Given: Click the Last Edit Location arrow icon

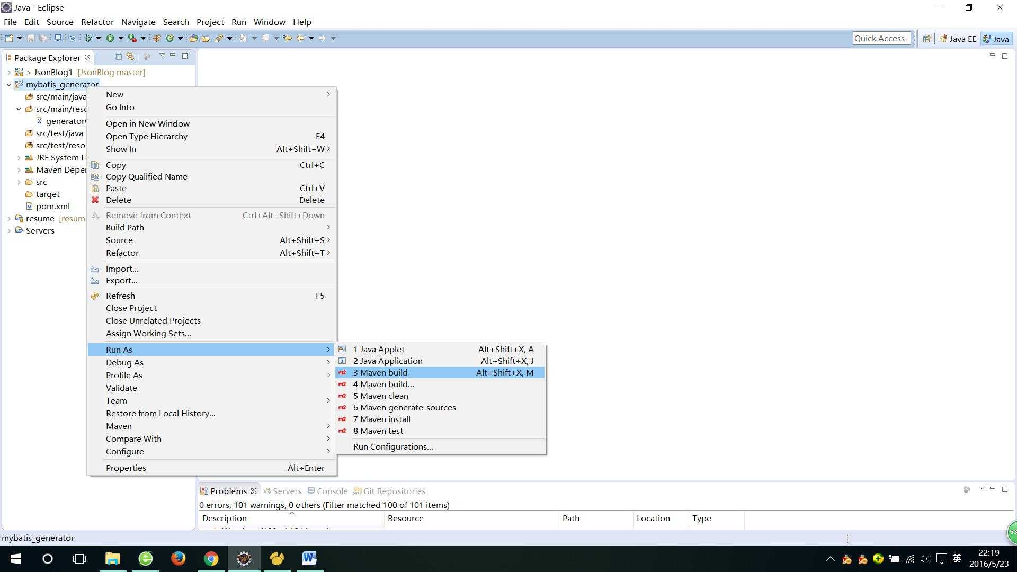Looking at the screenshot, I should (x=288, y=38).
